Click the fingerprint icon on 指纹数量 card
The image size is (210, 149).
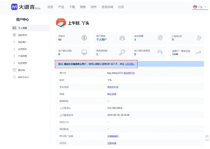click(x=160, y=38)
